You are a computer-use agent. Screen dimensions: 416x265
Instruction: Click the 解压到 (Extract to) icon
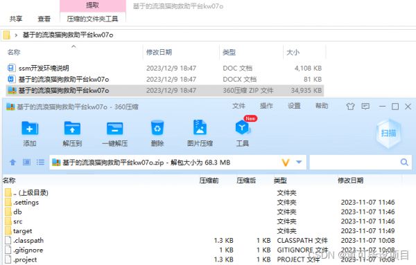(72, 129)
